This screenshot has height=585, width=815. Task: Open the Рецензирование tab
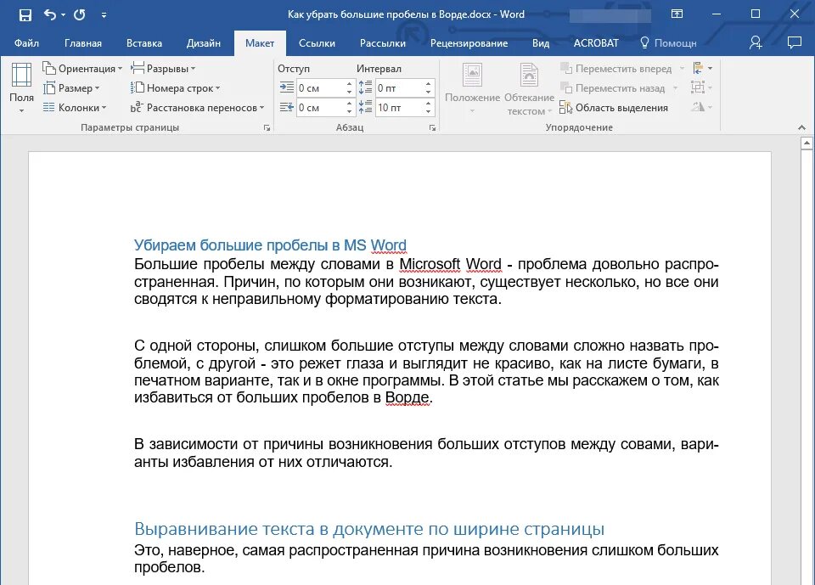click(469, 43)
